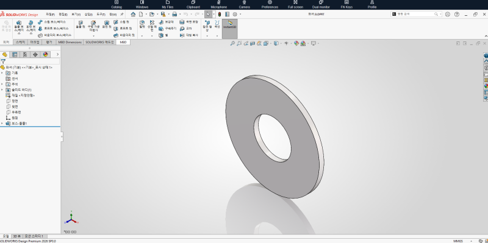Open My Files in remote toolbar
The image size is (488, 243).
(168, 4)
